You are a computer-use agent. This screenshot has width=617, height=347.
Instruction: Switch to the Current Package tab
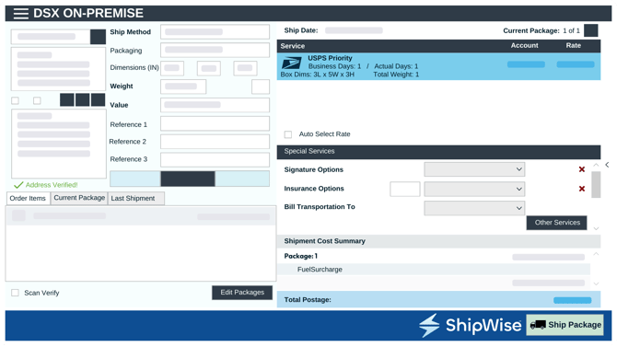[79, 198]
